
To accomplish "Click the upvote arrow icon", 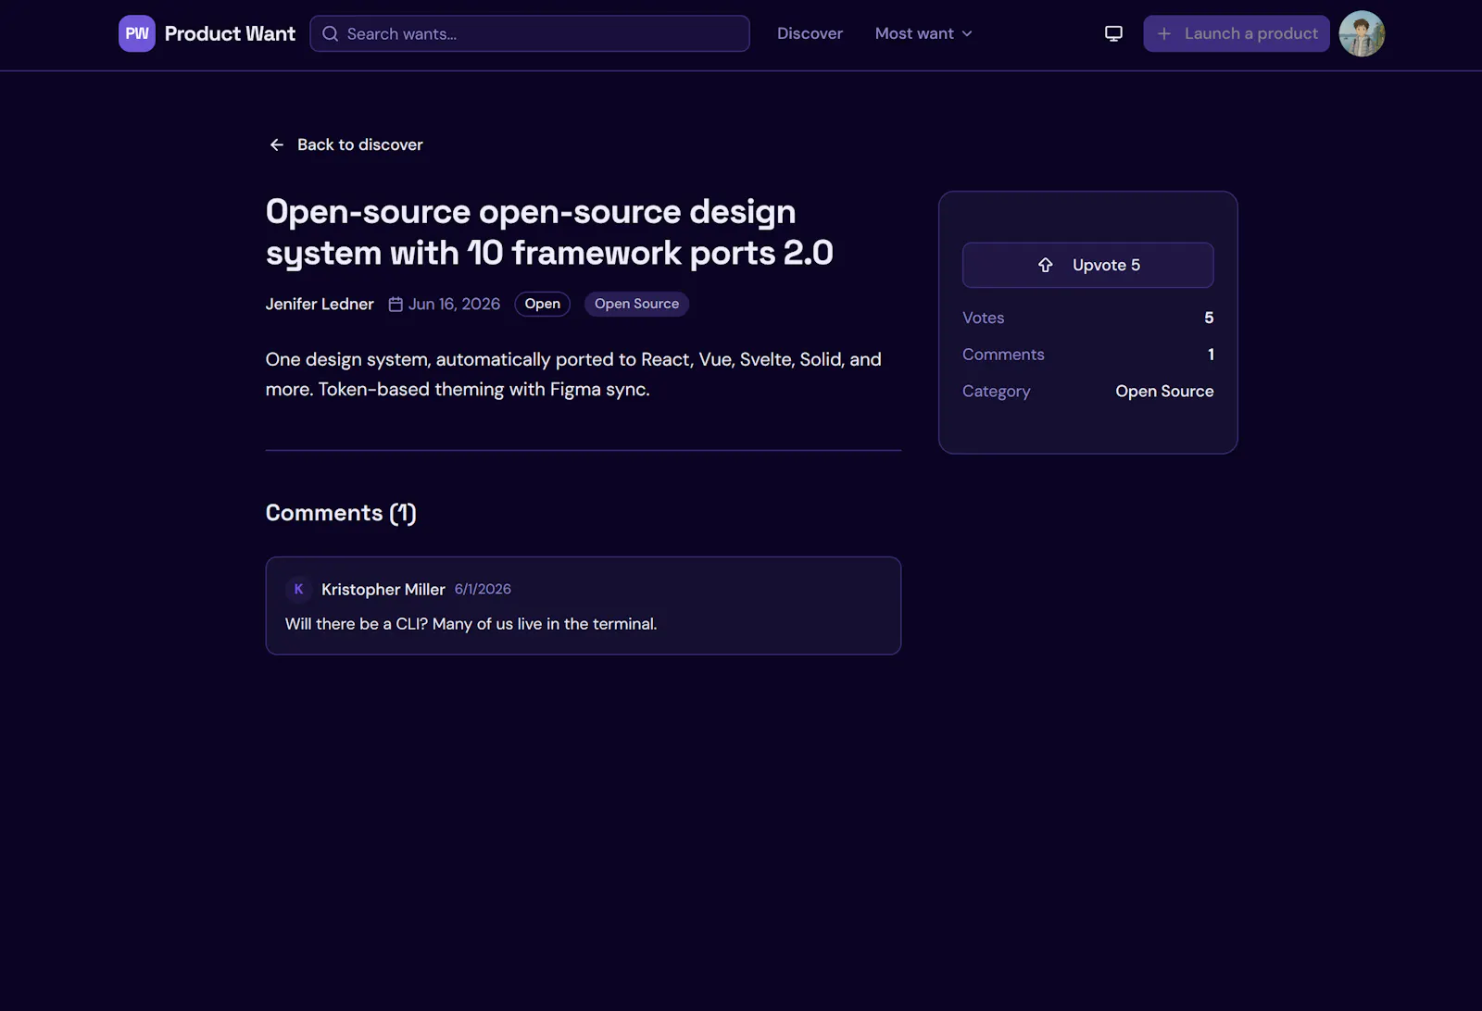I will pos(1046,265).
